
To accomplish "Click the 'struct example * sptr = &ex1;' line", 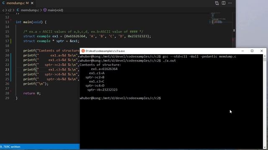I will click(x=51, y=41).
